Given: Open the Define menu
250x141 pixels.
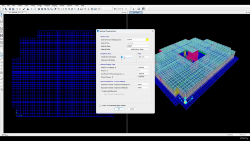Looking at the screenshot, I should pyautogui.click(x=20, y=5).
